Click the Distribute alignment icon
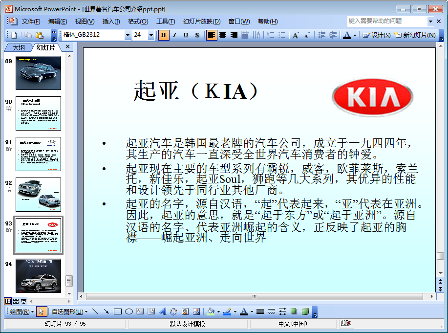The width and height of the screenshot is (448, 333). pyautogui.click(x=245, y=35)
